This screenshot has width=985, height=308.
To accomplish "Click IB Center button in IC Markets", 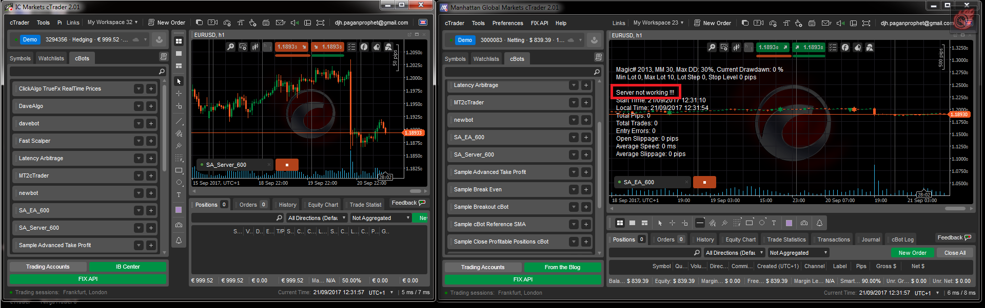I will coord(128,267).
